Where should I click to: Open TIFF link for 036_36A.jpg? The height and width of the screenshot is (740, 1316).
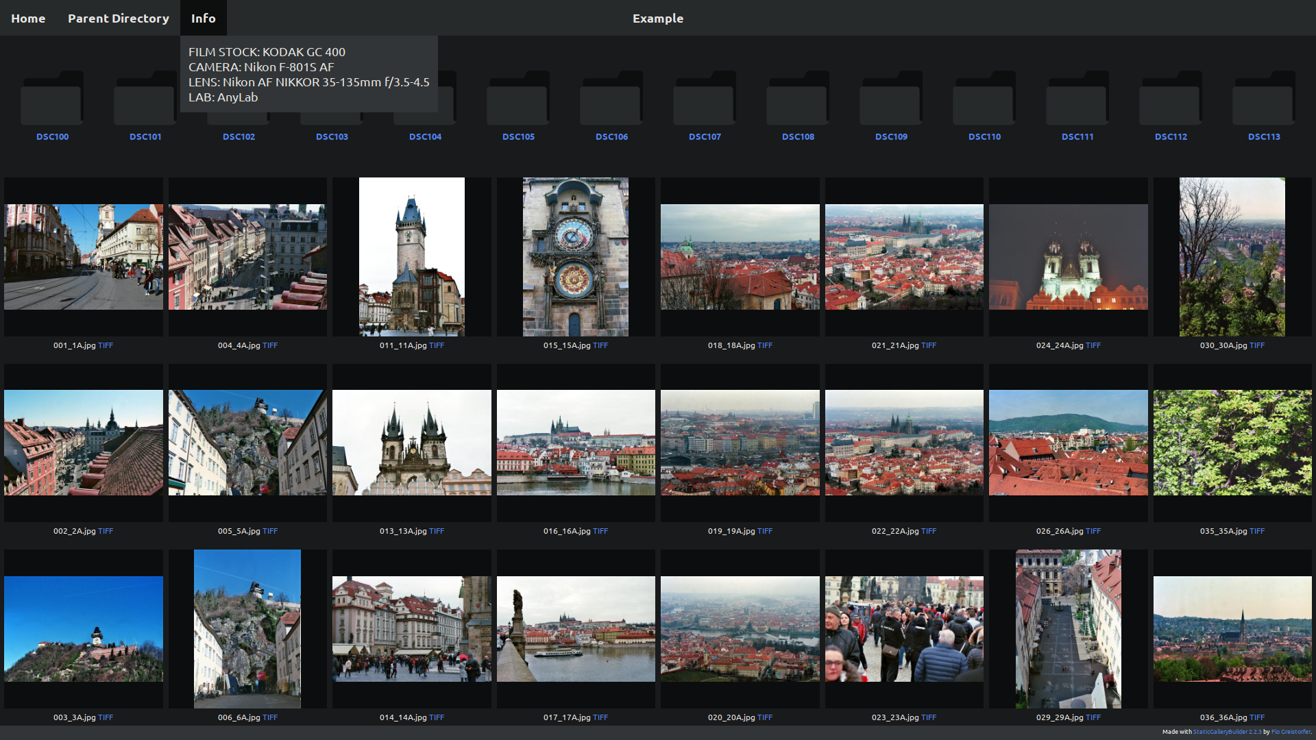click(1257, 717)
